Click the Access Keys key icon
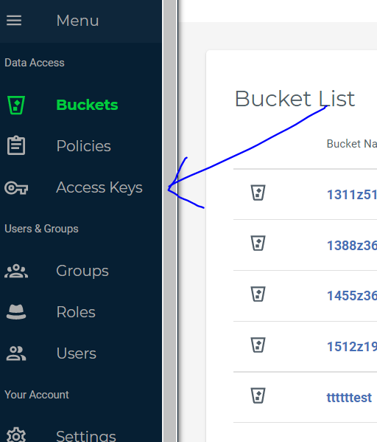 point(16,187)
